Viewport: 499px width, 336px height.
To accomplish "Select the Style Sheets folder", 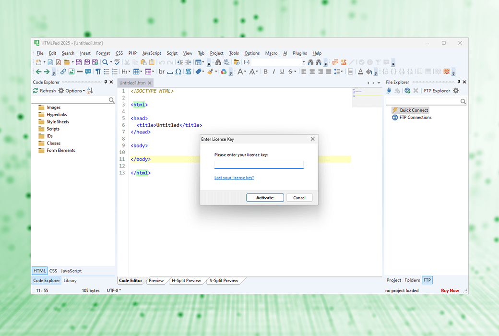I will coord(54,121).
